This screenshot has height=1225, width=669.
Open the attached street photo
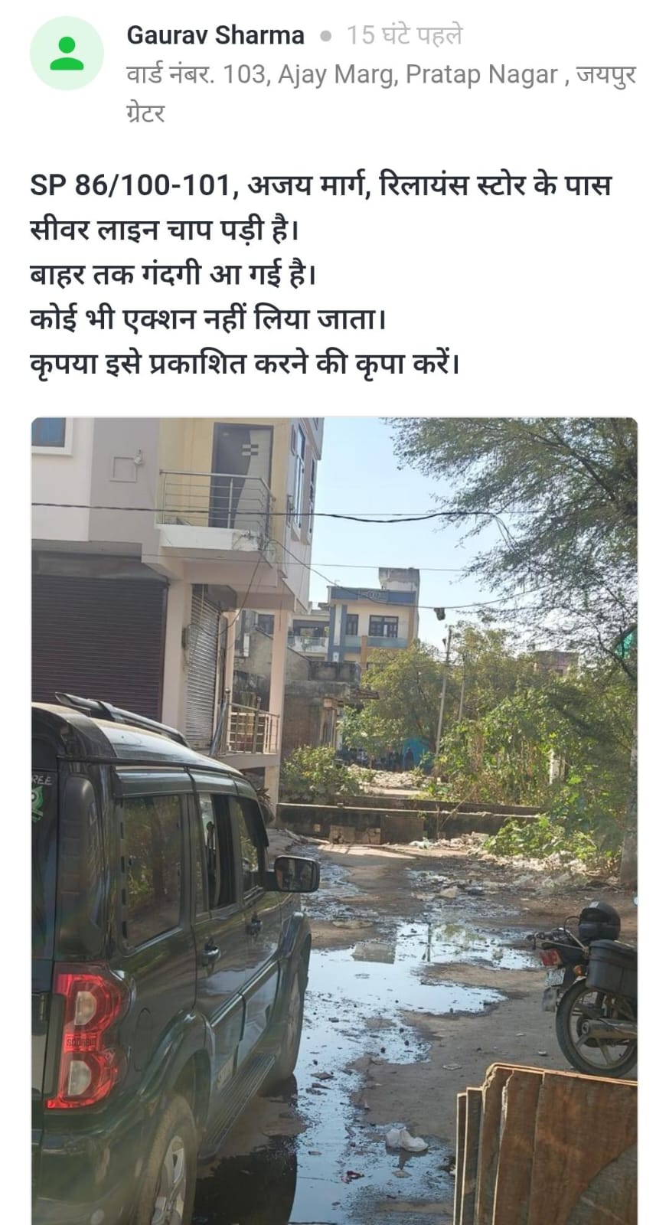coord(334,821)
